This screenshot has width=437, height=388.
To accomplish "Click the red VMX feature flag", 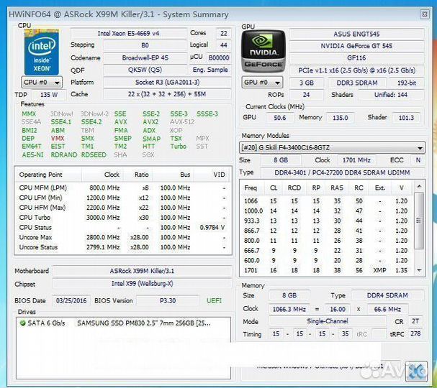I will (58, 138).
